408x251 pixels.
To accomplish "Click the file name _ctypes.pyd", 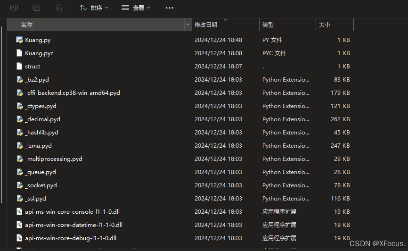I will pyautogui.click(x=41, y=106).
